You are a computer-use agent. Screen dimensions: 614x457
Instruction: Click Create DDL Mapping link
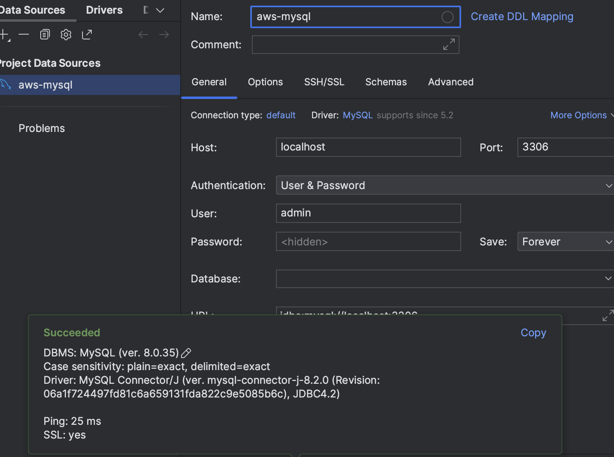tap(522, 16)
